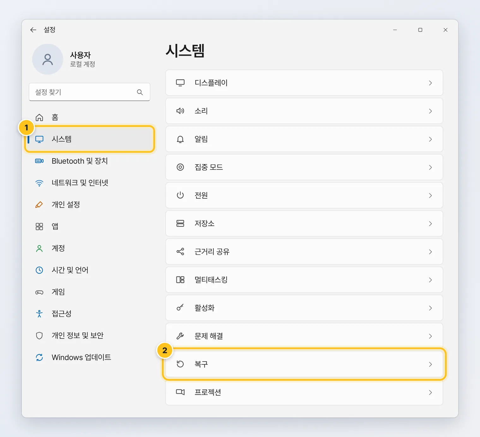The height and width of the screenshot is (437, 480).
Task: Click the chevron on the 복구 row
Action: pyautogui.click(x=430, y=364)
